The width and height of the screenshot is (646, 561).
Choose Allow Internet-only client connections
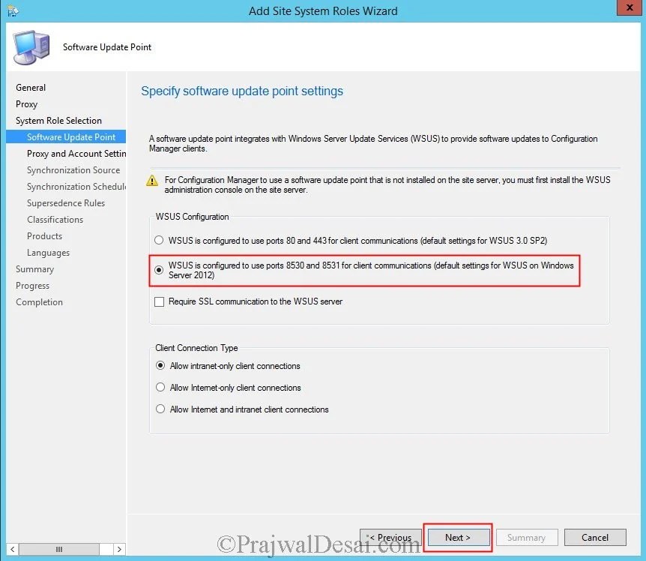(158, 388)
